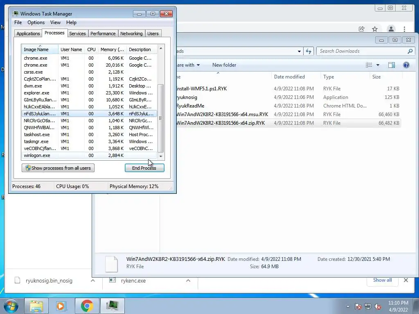Open the Share with dropdown in Explorer
The width and height of the screenshot is (419, 314).
(x=188, y=65)
